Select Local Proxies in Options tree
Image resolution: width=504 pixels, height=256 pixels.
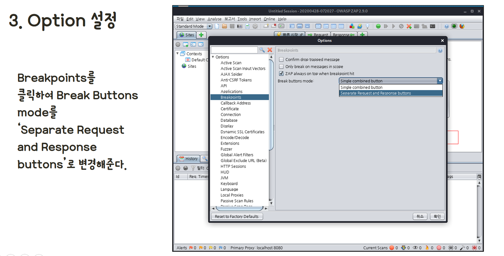(x=232, y=195)
